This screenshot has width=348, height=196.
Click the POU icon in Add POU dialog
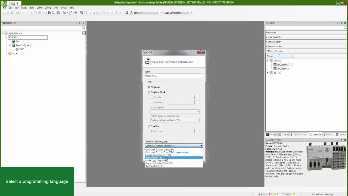(x=148, y=62)
